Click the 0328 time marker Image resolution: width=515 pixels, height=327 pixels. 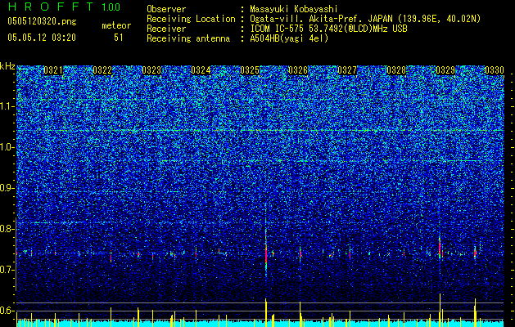(396, 70)
